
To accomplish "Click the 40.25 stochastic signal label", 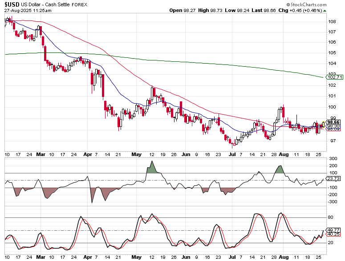I will click(x=333, y=234).
